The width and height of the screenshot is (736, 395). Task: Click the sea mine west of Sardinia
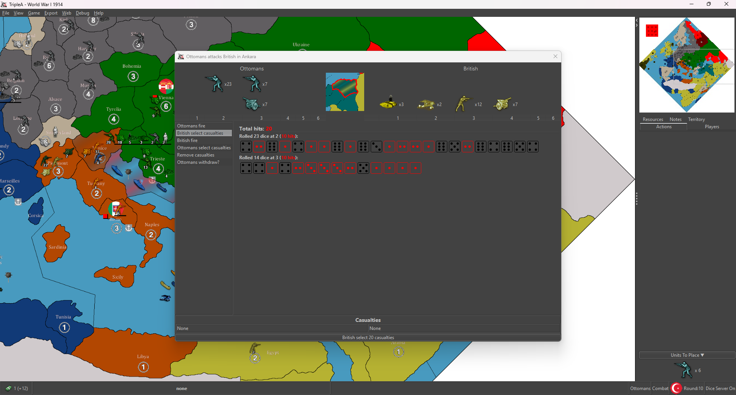[x=8, y=275]
